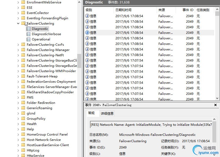Screen dimensions: 220x157
Task: Click info icon of first 17:07:54 event
Action: point(87,60)
